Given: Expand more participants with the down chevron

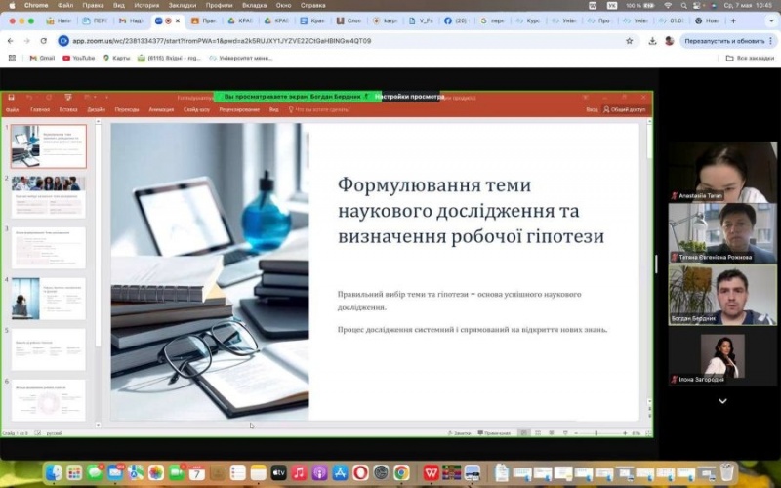Looking at the screenshot, I should [x=722, y=400].
